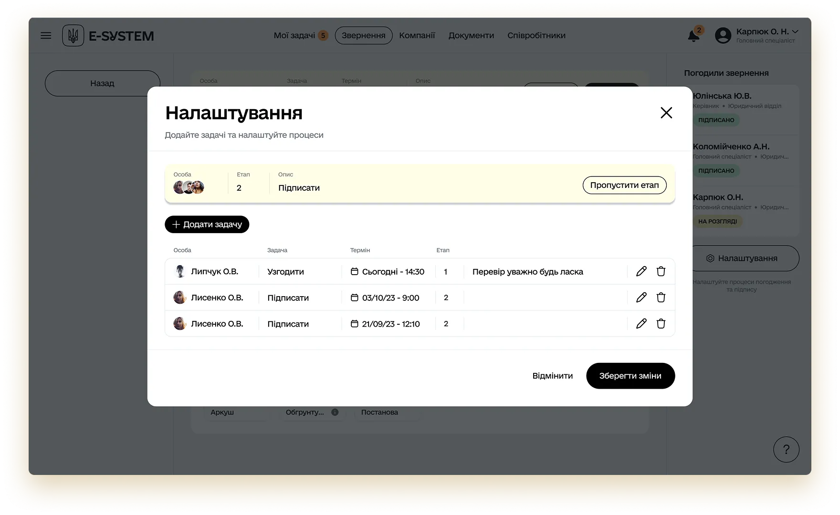Click calendar icon next to Сьогодні - 14:30
Viewport: 840px width, 515px height.
(x=355, y=271)
